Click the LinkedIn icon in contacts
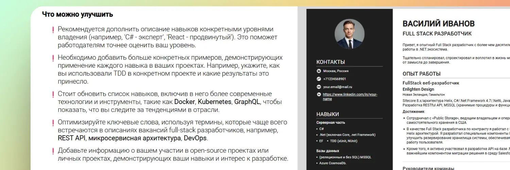Screen dimensions: 510x170 319,94
